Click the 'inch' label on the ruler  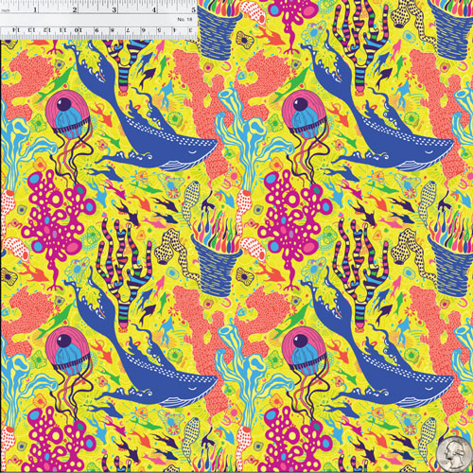click(6, 10)
